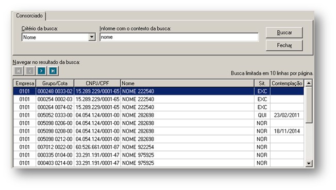Jump to last page of search results
Viewport: 336px width, 190px height.
click(53, 71)
